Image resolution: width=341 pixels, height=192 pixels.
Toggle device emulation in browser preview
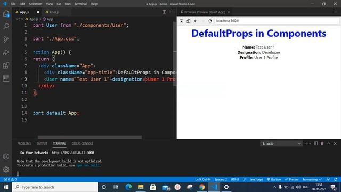click(188, 21)
